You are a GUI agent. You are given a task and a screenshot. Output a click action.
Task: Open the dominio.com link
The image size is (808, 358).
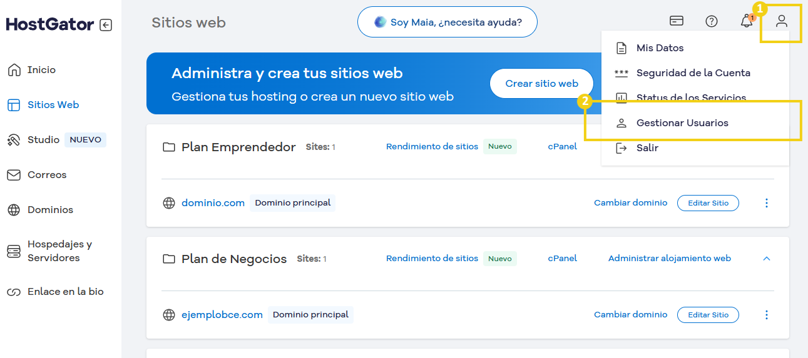click(x=213, y=203)
